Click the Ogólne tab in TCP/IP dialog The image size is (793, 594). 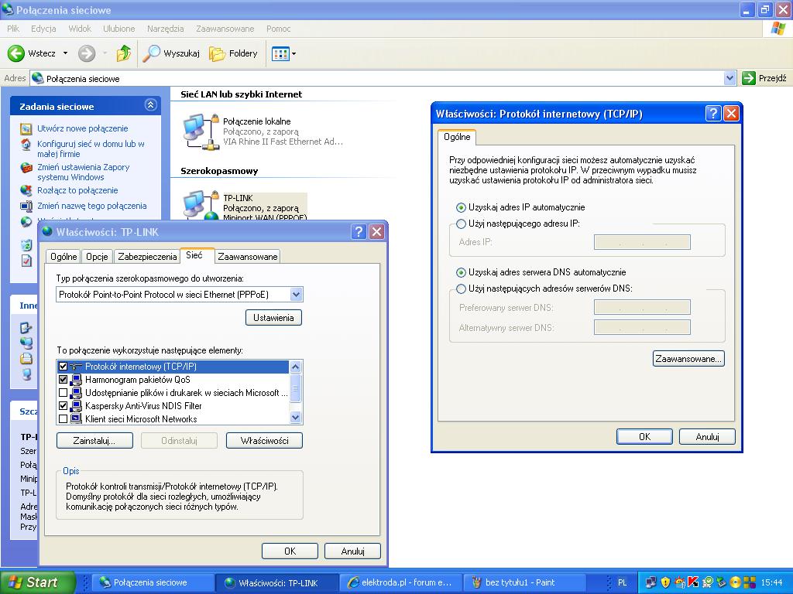pos(457,137)
